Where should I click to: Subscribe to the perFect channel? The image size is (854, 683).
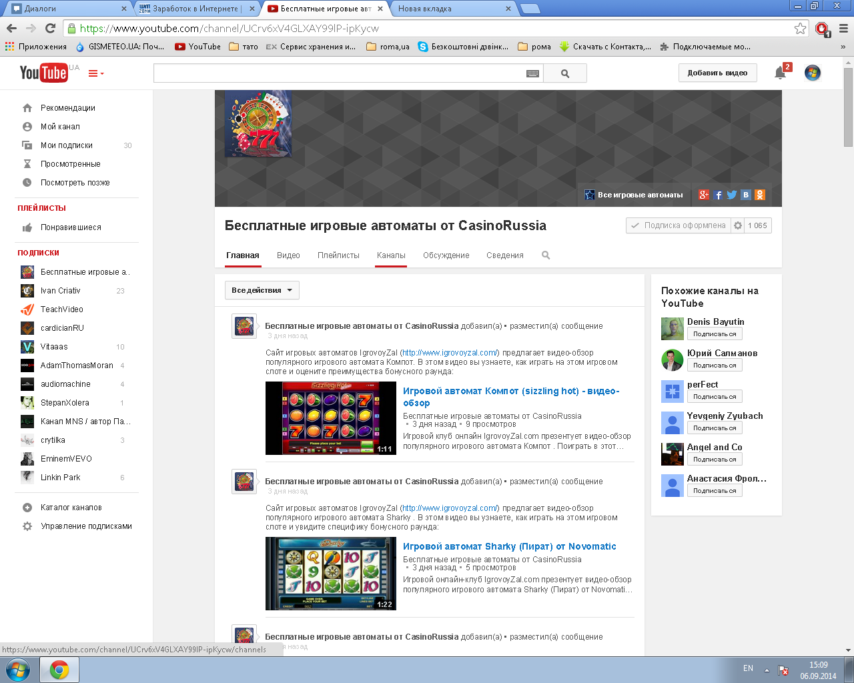(714, 397)
